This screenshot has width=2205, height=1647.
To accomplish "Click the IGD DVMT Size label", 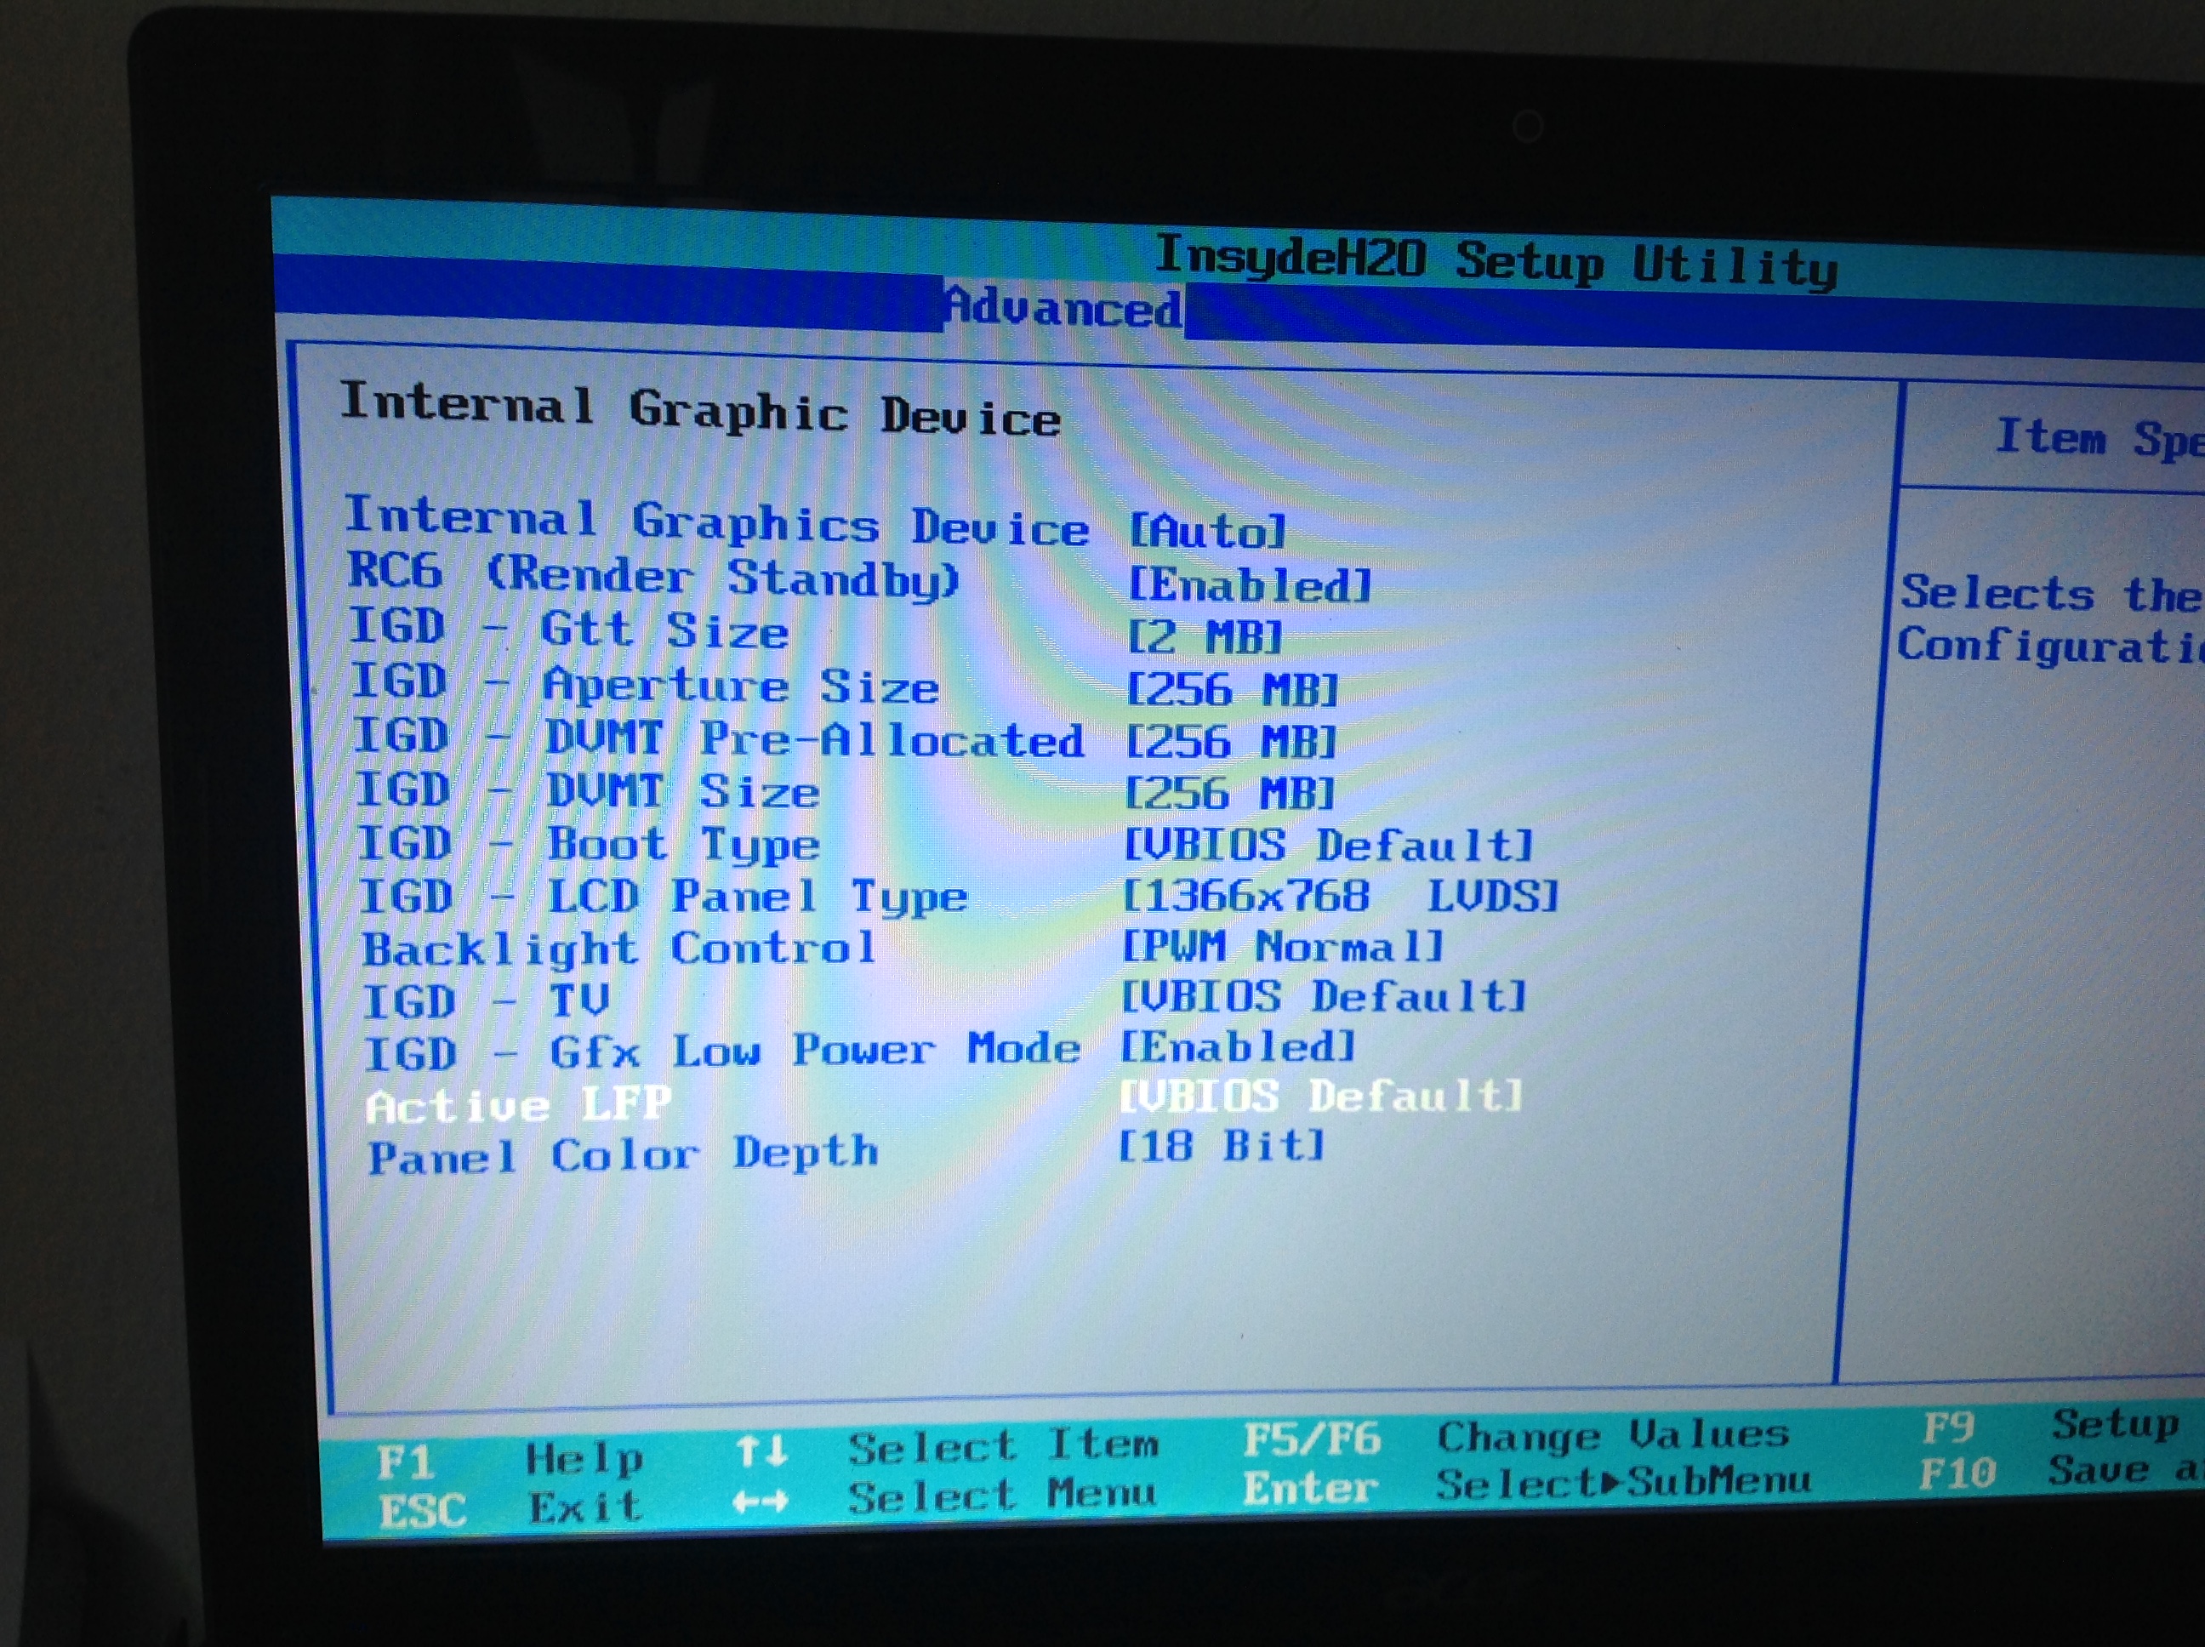I will 588,791.
